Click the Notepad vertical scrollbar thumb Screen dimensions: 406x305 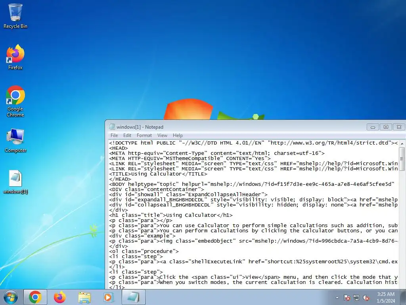point(402,159)
